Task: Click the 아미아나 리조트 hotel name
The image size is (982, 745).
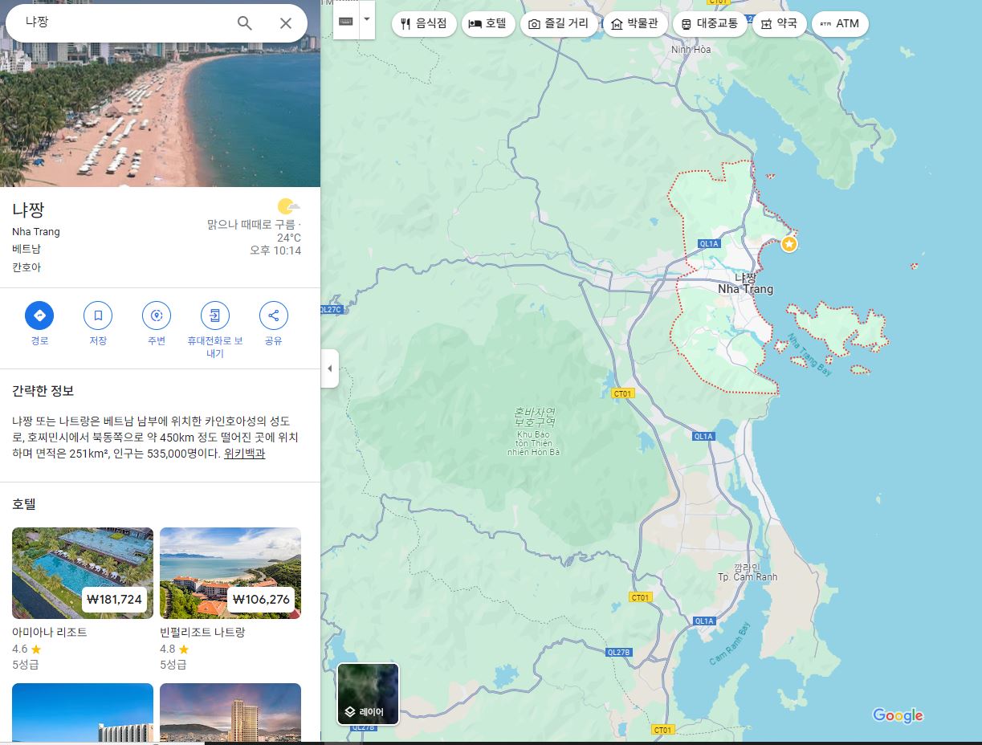Action: (x=50, y=632)
